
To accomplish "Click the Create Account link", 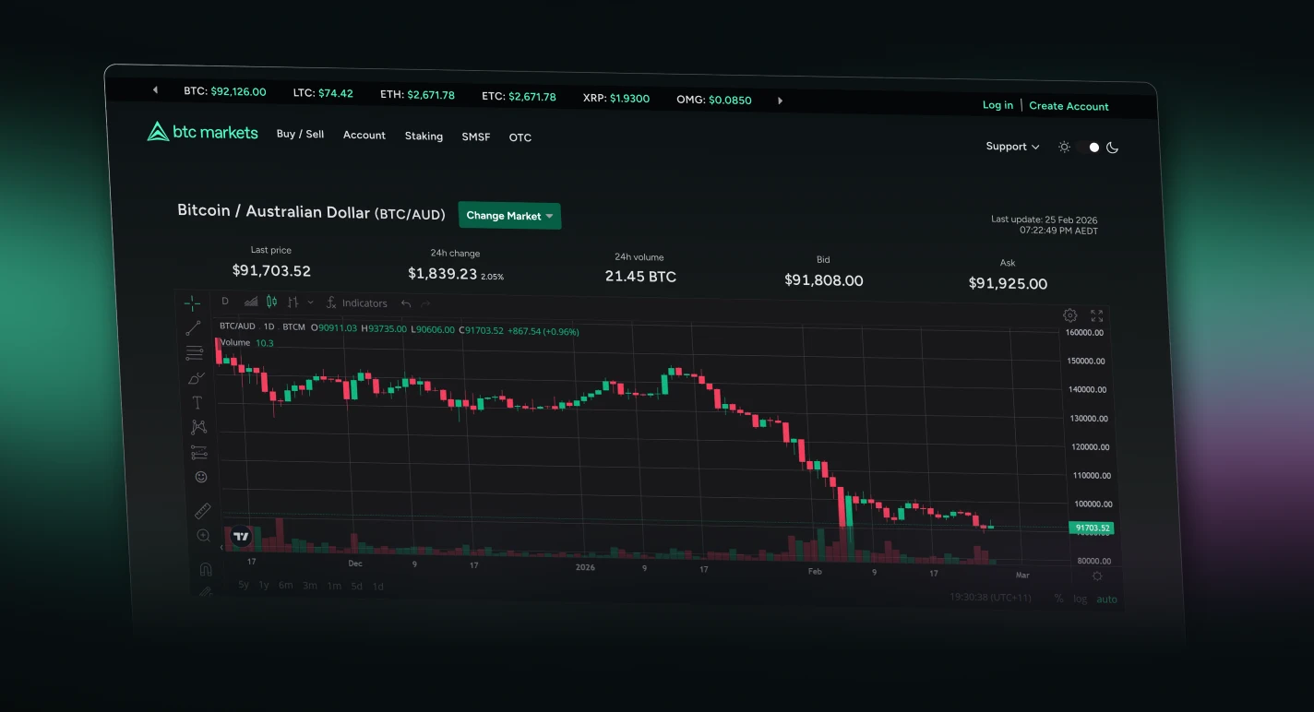I will [1069, 106].
